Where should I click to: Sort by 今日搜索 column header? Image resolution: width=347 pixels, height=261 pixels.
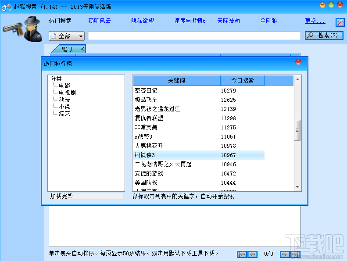242,80
